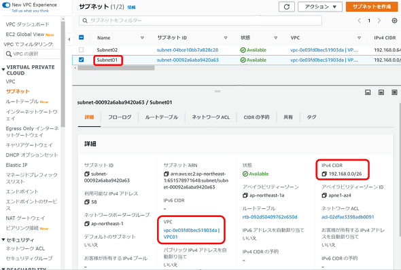Image resolution: width=401 pixels, height=270 pixels.
Task: Switch to the ネットワーク ACL tab
Action: [x=211, y=117]
